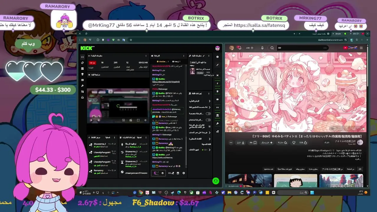Click the Kick logo in the dashboard header
Viewport: 377px width, 212px height.
tap(87, 48)
